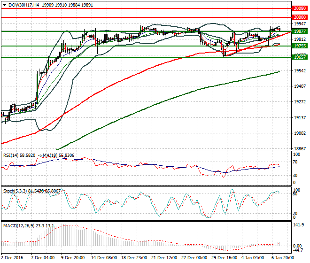Screen dimensions: 310x263
Task: Click the 19137 price axis value
Action: [x=300, y=118]
